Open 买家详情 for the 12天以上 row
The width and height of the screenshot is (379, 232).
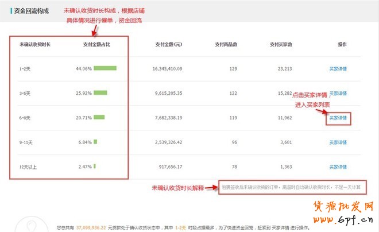338,167
